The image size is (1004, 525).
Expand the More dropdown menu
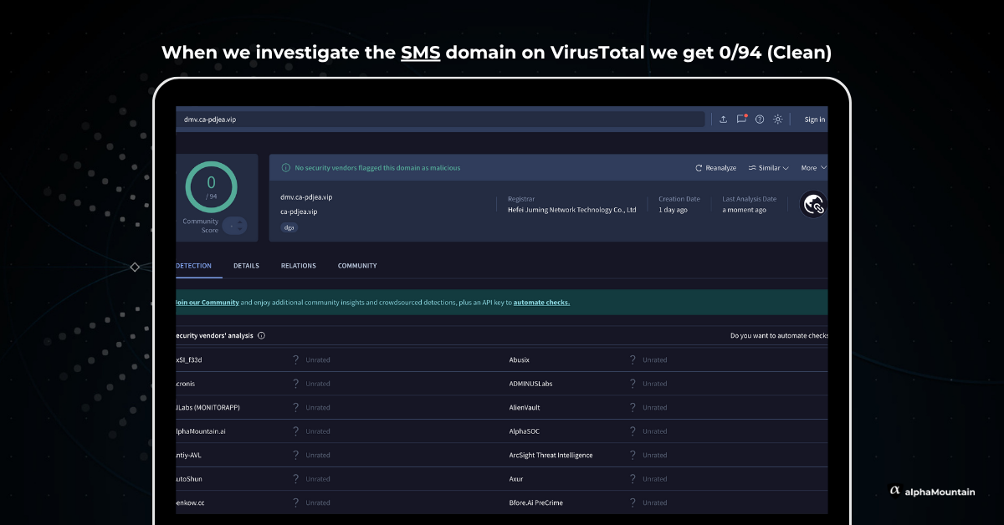coord(814,168)
